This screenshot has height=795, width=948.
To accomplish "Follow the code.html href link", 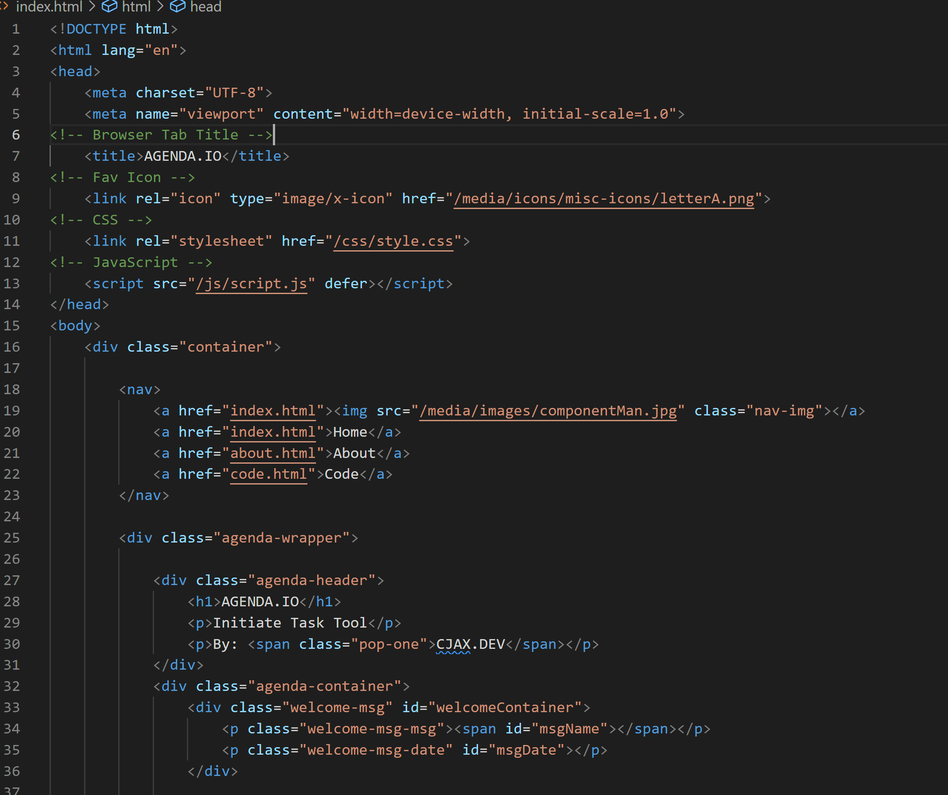I will pyautogui.click(x=268, y=474).
